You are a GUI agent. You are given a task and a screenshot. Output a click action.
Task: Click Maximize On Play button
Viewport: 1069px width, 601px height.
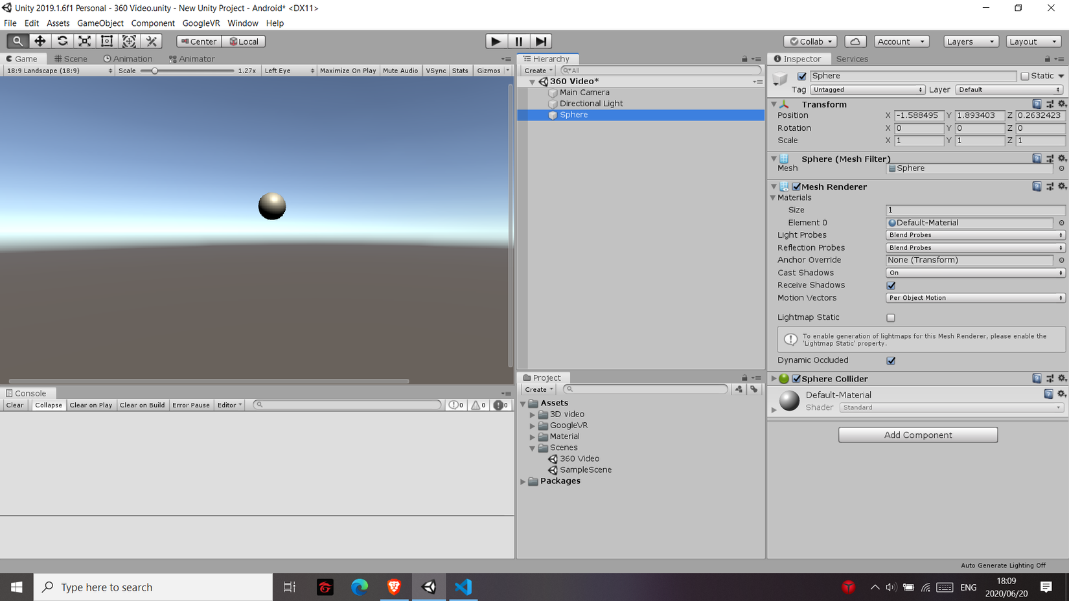(x=348, y=71)
